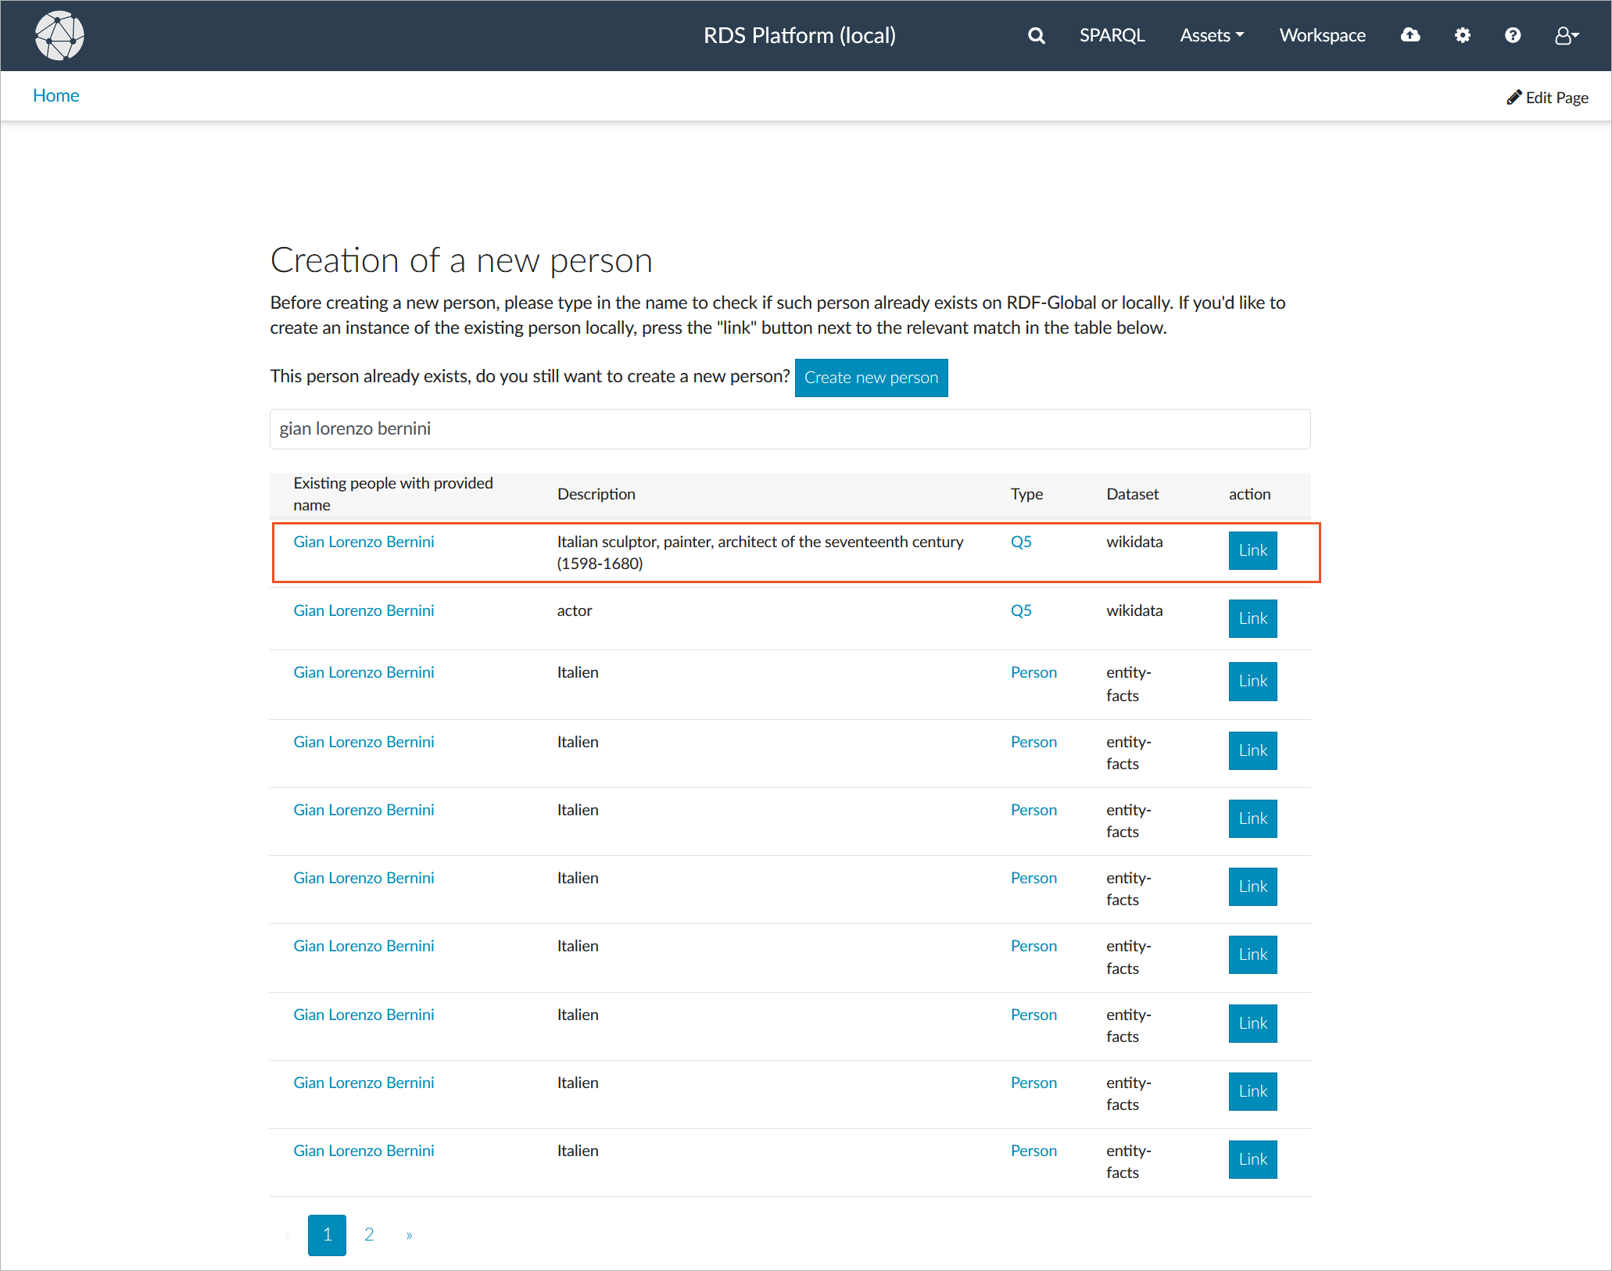Viewport: 1612px width, 1271px height.
Task: Click into the person name search field
Action: [790, 429]
